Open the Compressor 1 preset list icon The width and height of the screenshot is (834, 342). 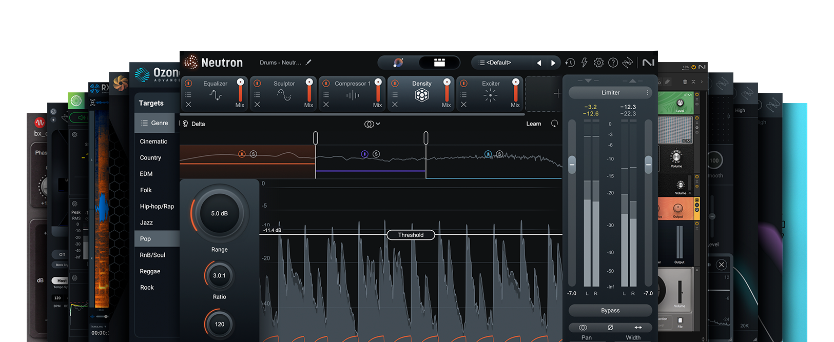[326, 95]
